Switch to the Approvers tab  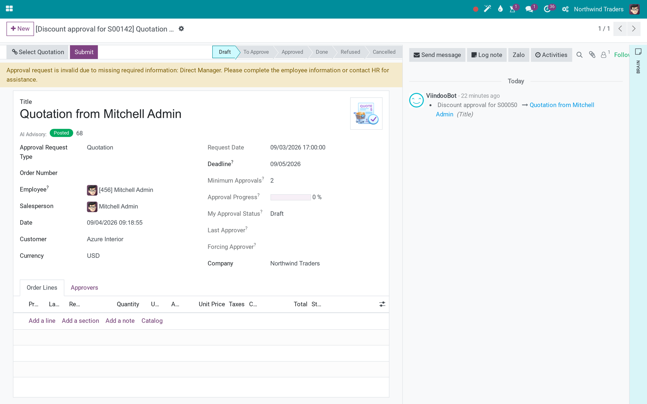(84, 288)
